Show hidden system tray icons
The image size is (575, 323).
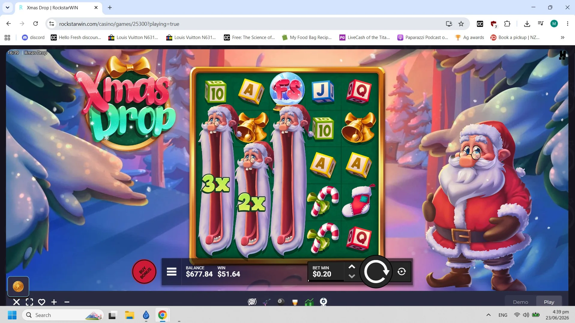(488, 315)
